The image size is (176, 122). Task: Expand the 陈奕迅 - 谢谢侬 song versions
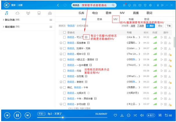[x=61, y=82]
